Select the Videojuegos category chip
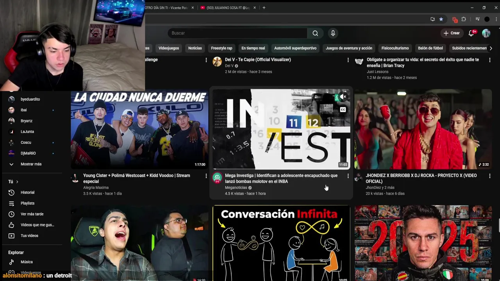The height and width of the screenshot is (281, 500). pos(169,48)
